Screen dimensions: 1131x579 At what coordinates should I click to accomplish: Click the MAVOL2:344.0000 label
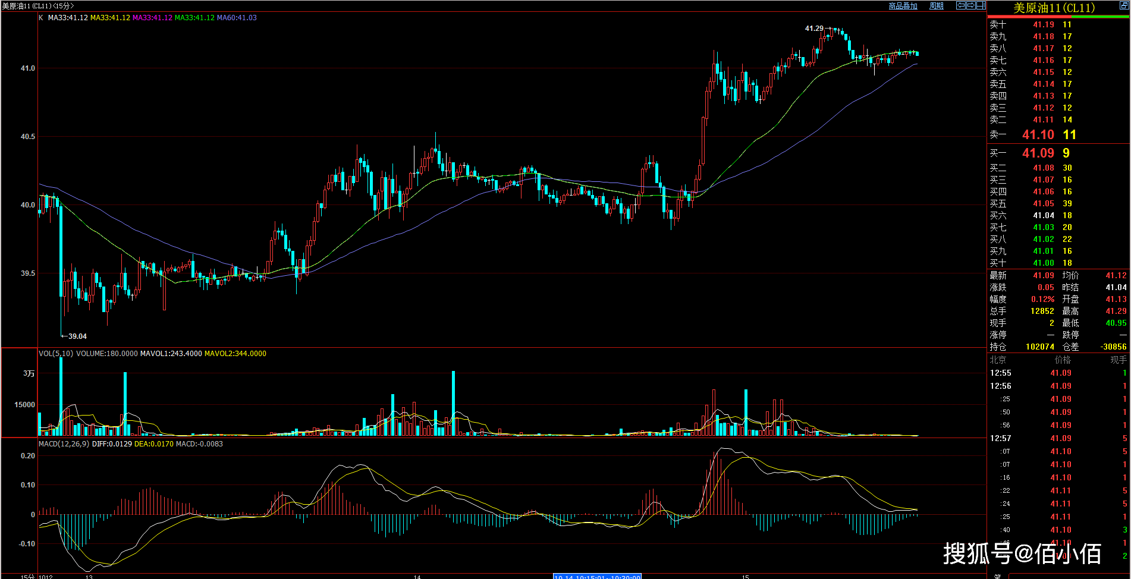pos(235,354)
